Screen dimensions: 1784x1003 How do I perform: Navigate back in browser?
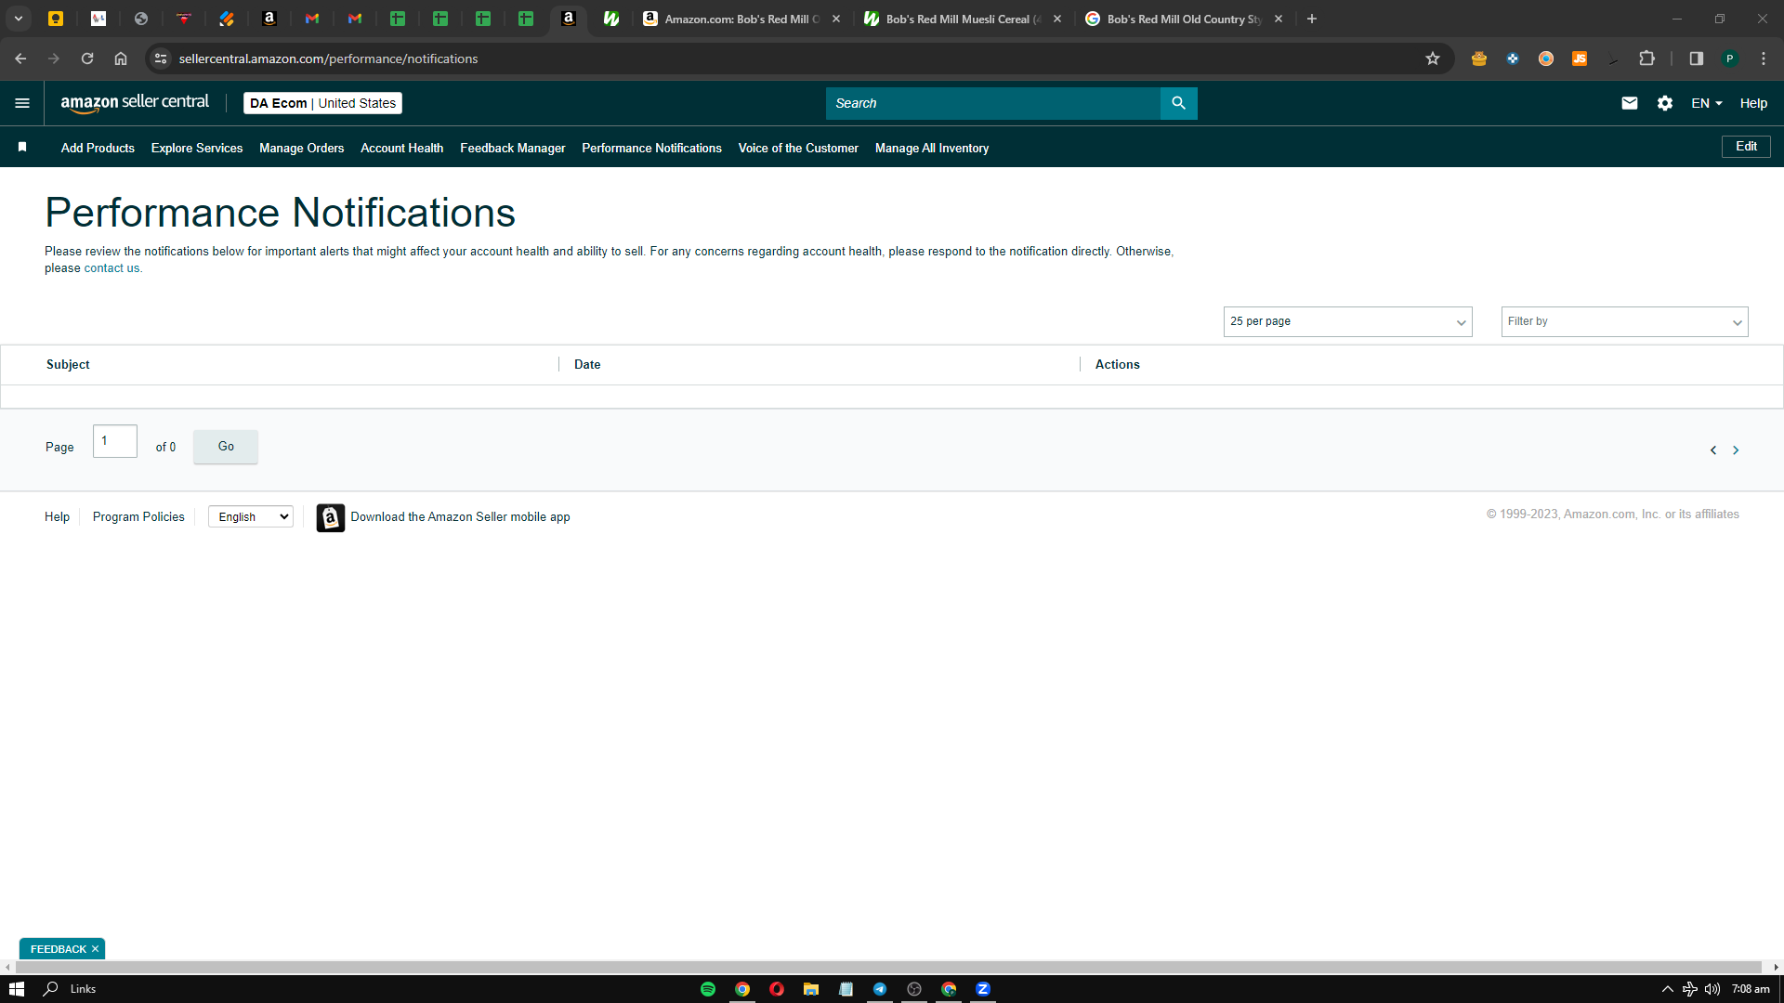pyautogui.click(x=20, y=59)
